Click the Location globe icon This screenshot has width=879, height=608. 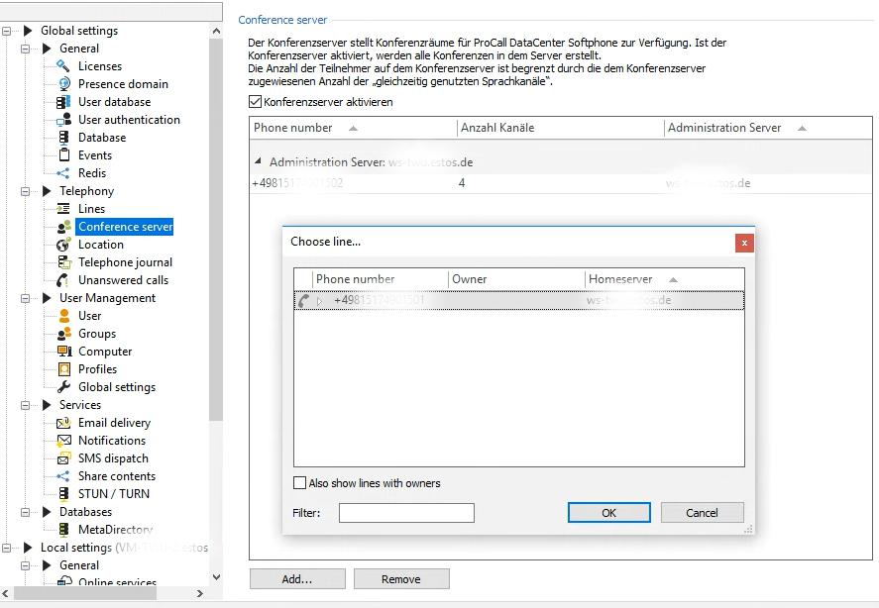click(x=63, y=245)
